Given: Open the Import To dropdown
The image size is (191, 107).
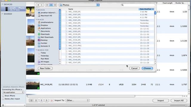Looking at the screenshot, I should (x=78, y=100).
